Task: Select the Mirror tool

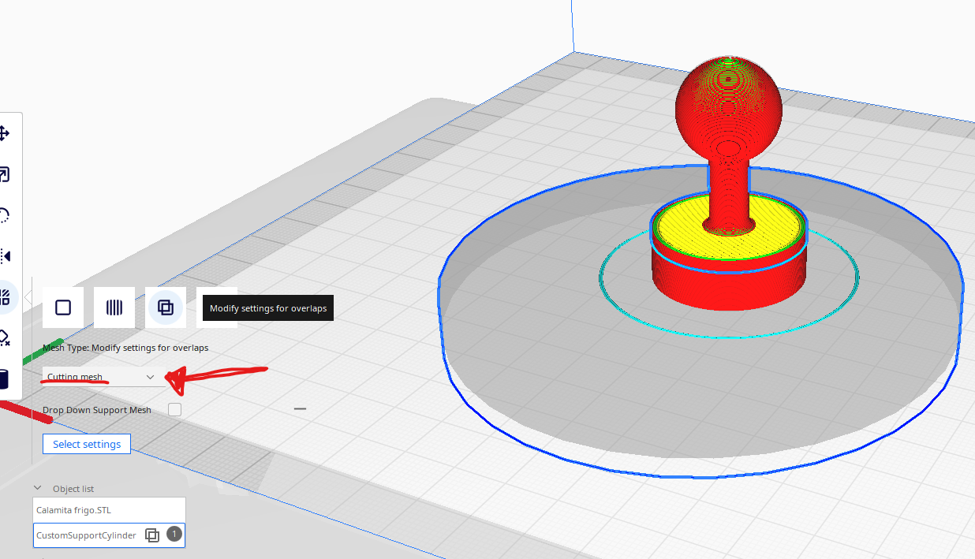Action: 4,256
